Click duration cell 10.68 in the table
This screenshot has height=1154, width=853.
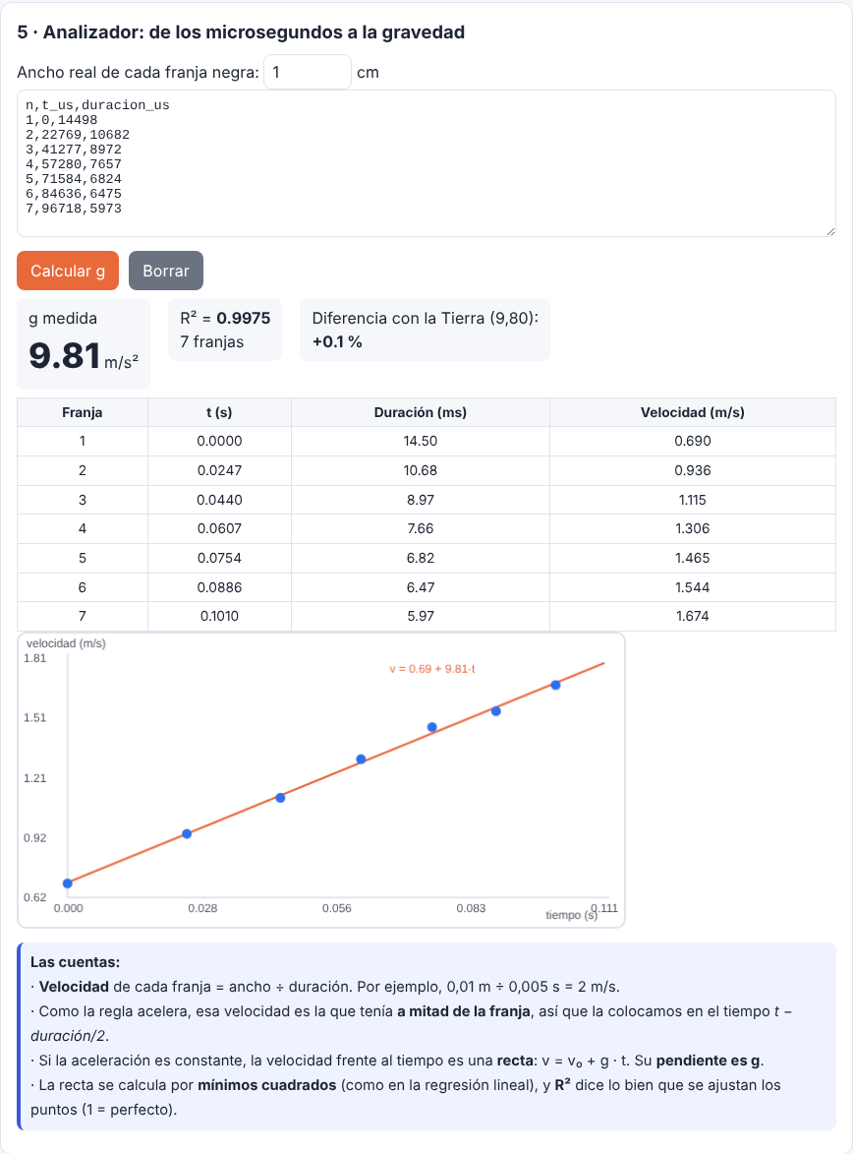[x=421, y=470]
